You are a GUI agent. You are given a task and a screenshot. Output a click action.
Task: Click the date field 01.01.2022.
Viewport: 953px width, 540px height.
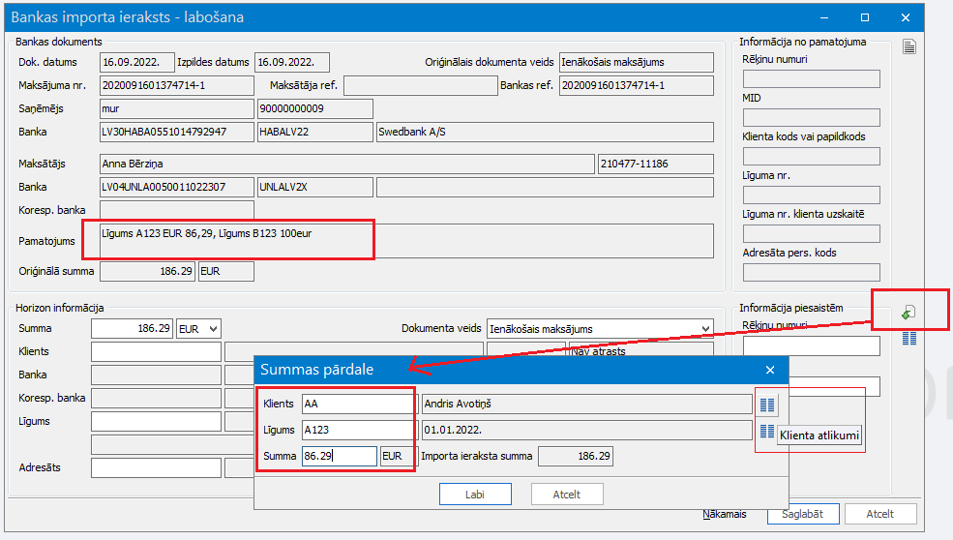[x=587, y=430]
